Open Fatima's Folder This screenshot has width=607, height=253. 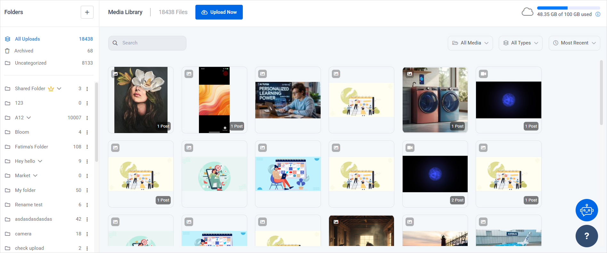pos(31,147)
